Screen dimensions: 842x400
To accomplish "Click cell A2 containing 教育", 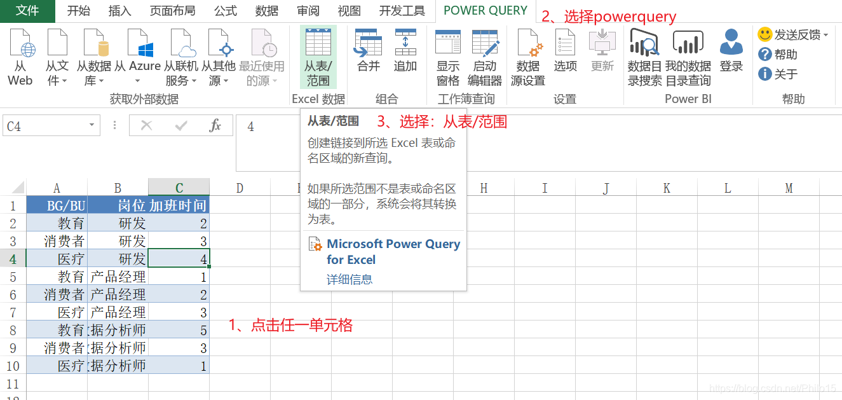I will pos(57,223).
